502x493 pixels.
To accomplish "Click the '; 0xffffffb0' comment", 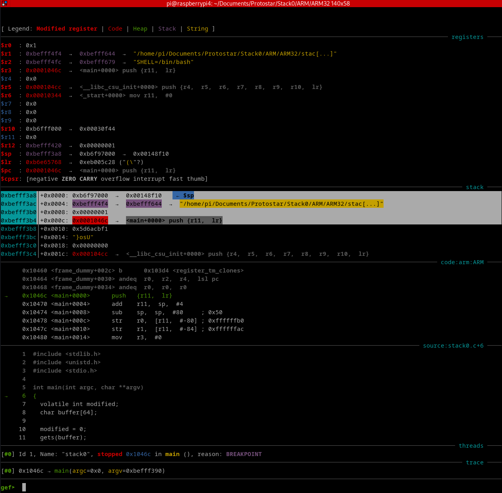I will click(x=223, y=321).
